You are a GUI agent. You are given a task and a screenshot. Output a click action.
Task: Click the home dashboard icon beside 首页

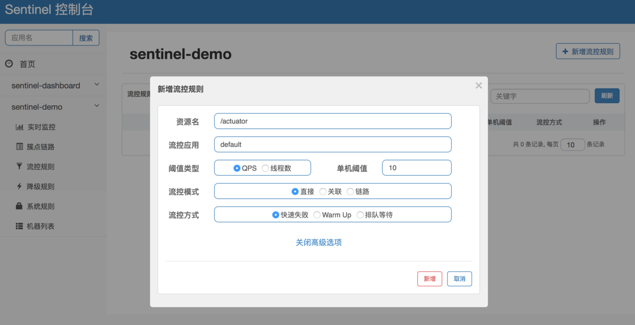point(9,64)
